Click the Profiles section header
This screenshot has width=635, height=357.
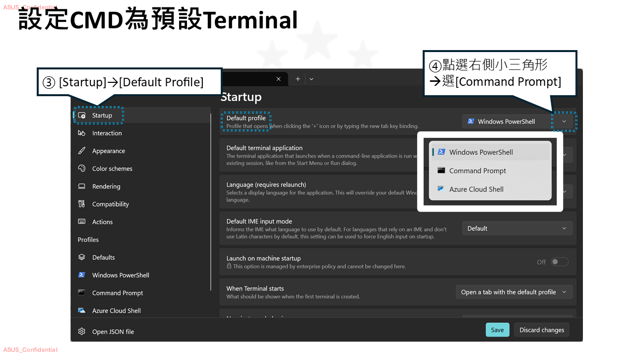(x=88, y=239)
